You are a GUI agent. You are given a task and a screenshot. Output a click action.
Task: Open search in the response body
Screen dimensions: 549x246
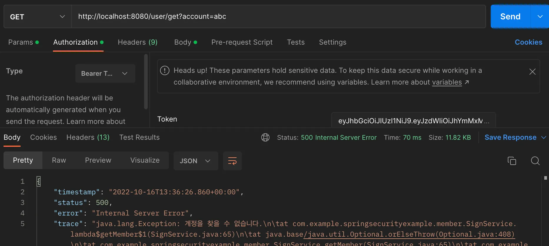point(535,161)
